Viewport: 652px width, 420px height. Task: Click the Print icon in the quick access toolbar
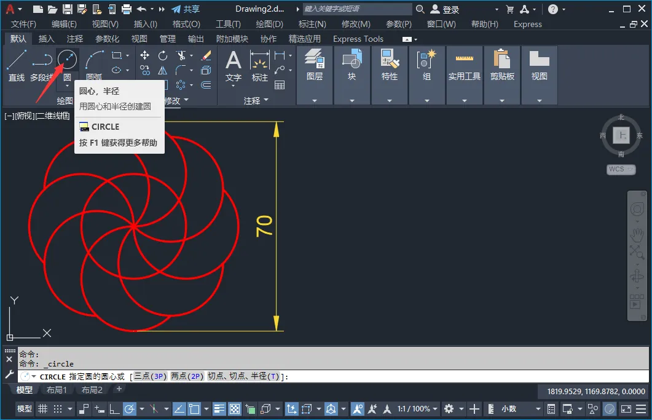(127, 9)
